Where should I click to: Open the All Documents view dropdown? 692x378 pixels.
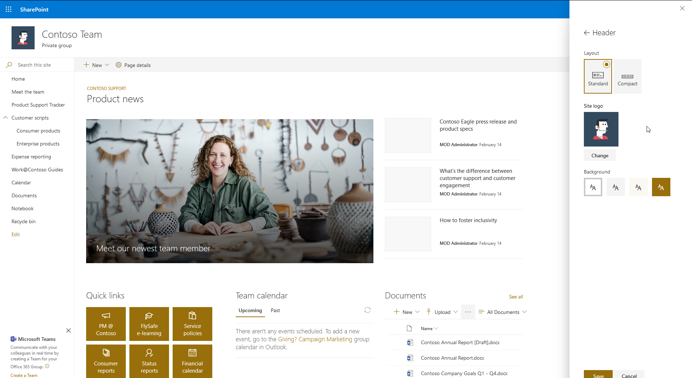[x=502, y=312]
